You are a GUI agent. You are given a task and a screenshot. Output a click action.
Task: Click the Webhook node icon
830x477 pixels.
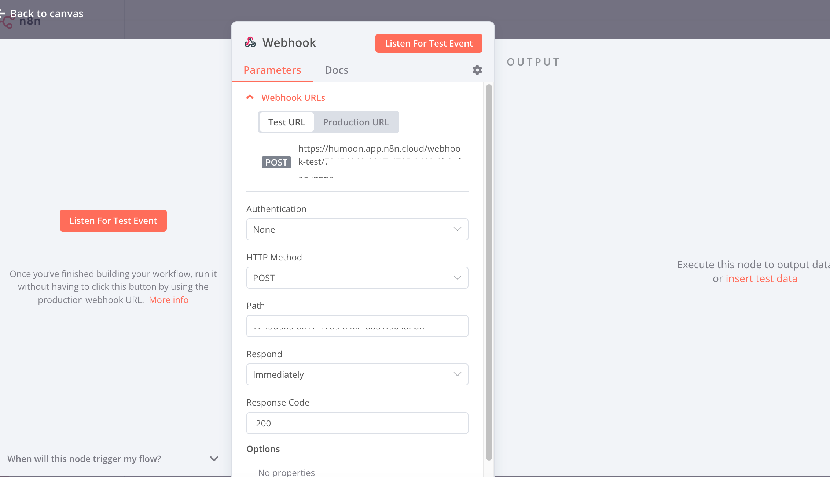coord(250,42)
